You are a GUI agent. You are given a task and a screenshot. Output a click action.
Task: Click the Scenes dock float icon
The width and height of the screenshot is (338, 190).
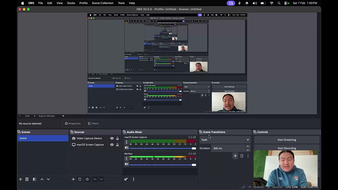[19, 132]
